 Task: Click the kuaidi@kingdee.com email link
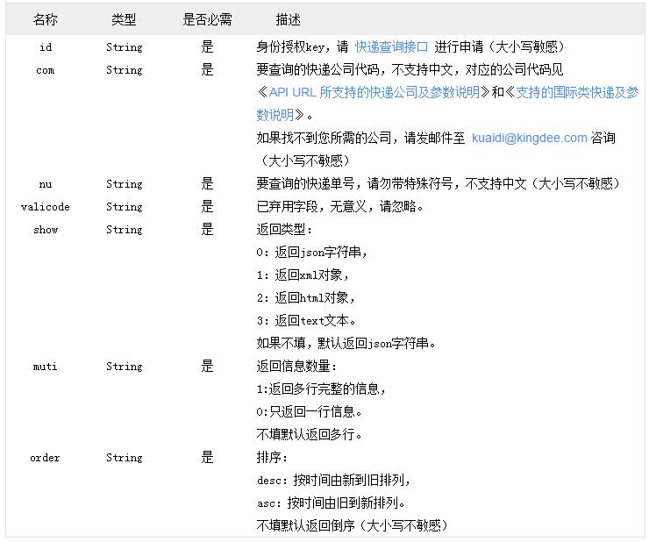(x=529, y=138)
